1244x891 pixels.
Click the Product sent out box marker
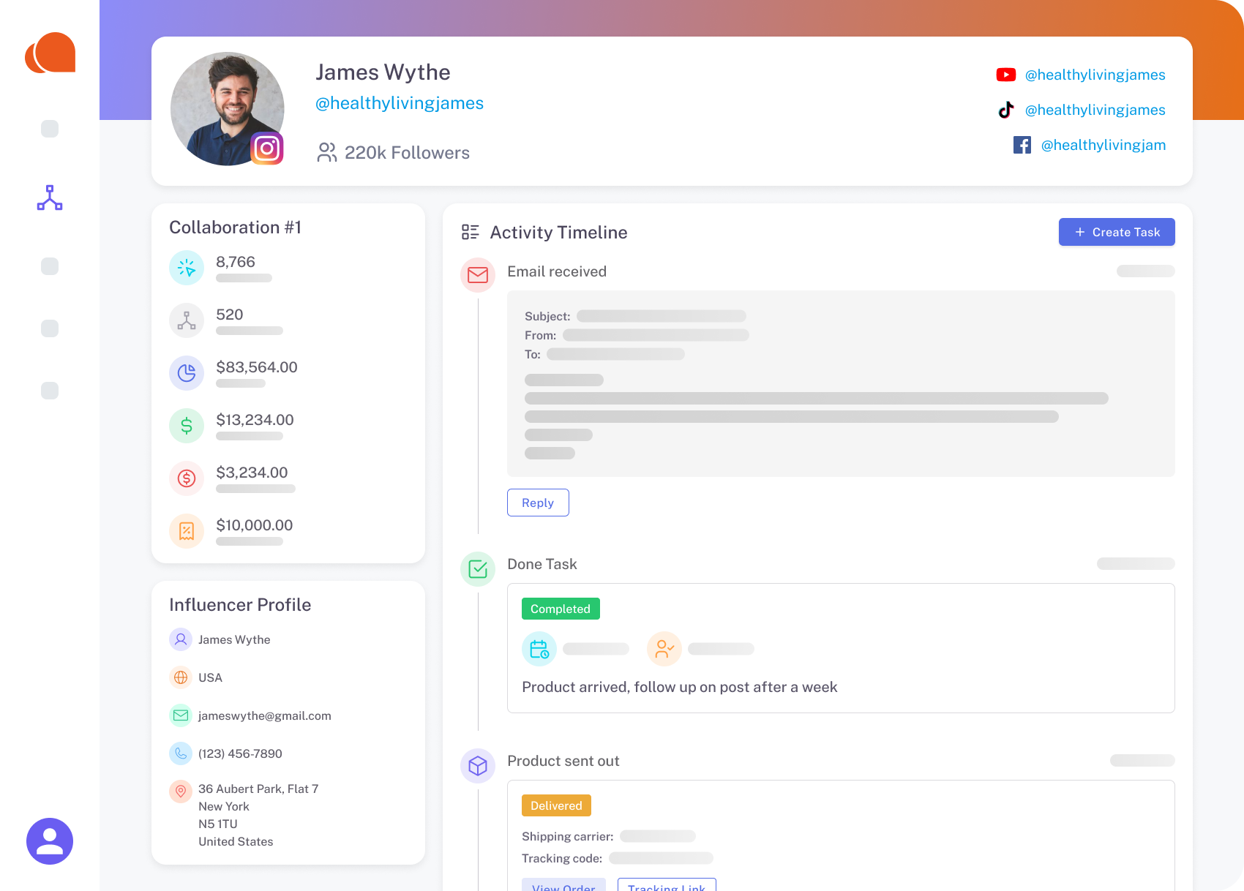(x=478, y=766)
